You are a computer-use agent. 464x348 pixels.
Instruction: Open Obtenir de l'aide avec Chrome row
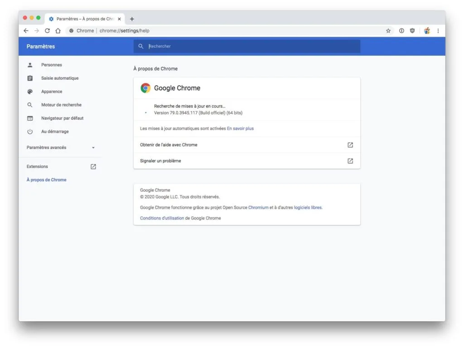click(247, 145)
